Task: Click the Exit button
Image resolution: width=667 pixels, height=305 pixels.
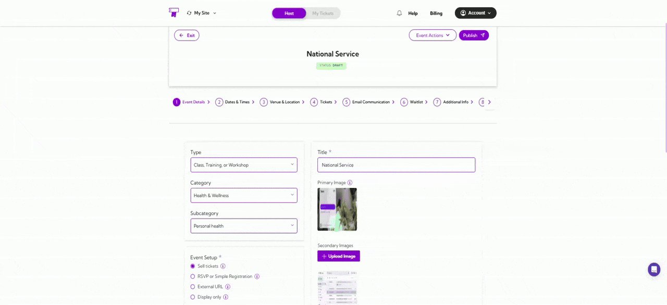Action: point(187,35)
